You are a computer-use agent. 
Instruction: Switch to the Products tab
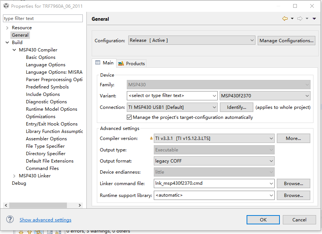click(x=131, y=63)
